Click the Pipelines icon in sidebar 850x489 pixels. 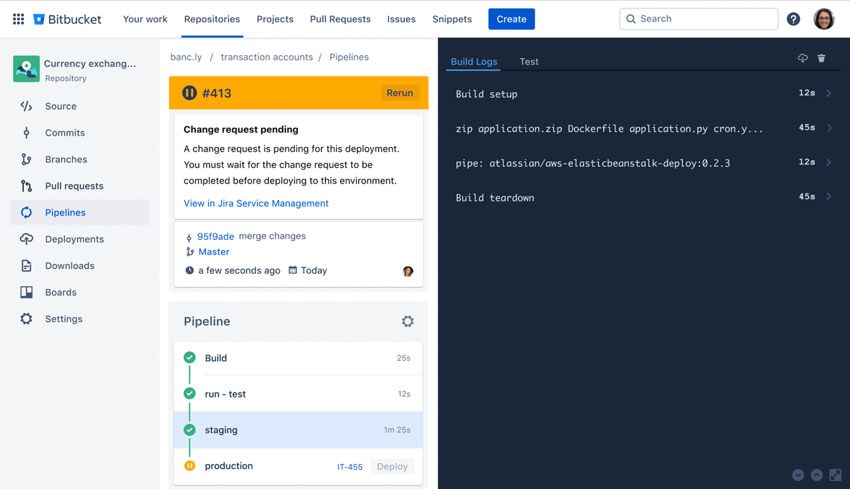point(25,212)
